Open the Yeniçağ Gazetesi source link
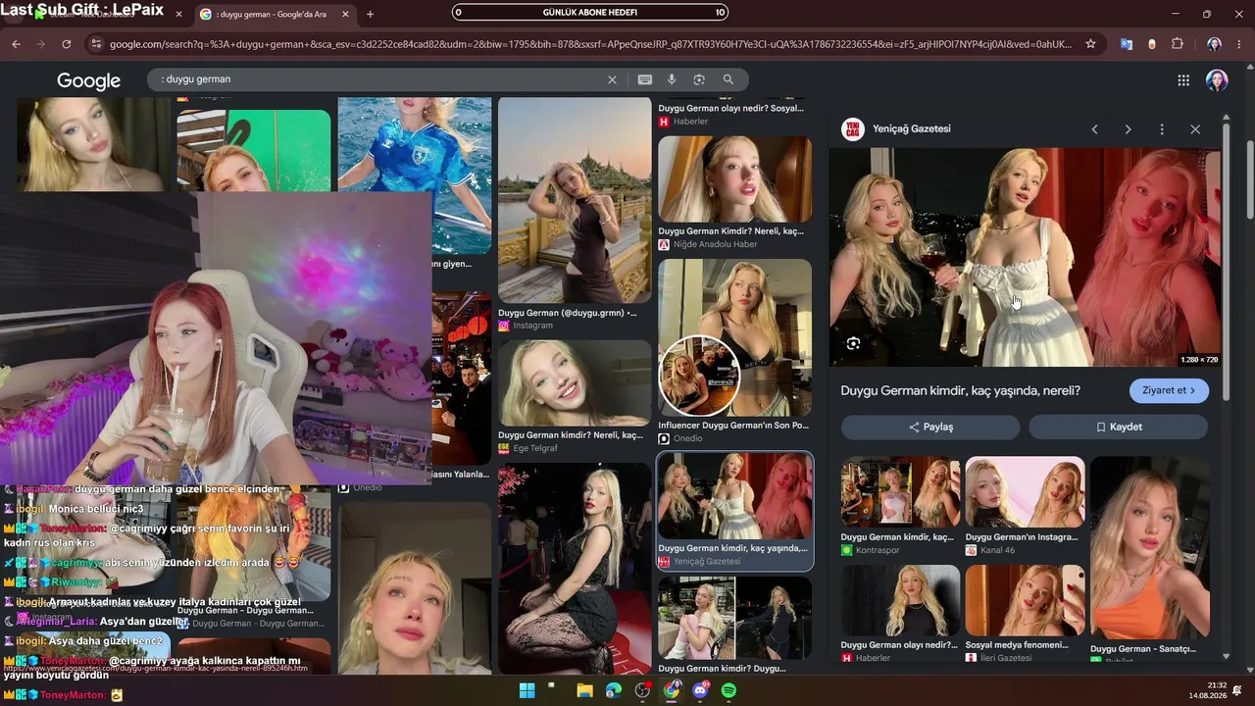Image resolution: width=1255 pixels, height=706 pixels. click(911, 128)
